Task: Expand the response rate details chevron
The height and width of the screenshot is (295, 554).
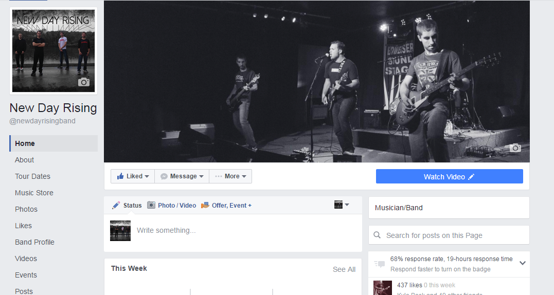Action: tap(523, 263)
